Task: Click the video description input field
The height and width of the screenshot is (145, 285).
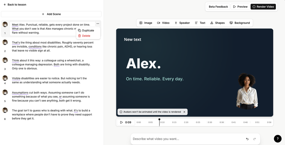Action: pos(187,139)
